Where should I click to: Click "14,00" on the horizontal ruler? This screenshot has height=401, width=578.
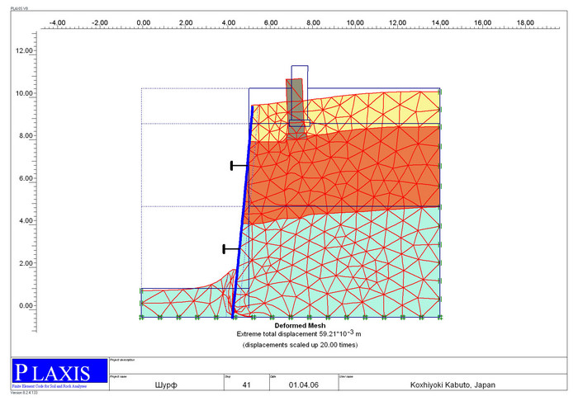(440, 23)
